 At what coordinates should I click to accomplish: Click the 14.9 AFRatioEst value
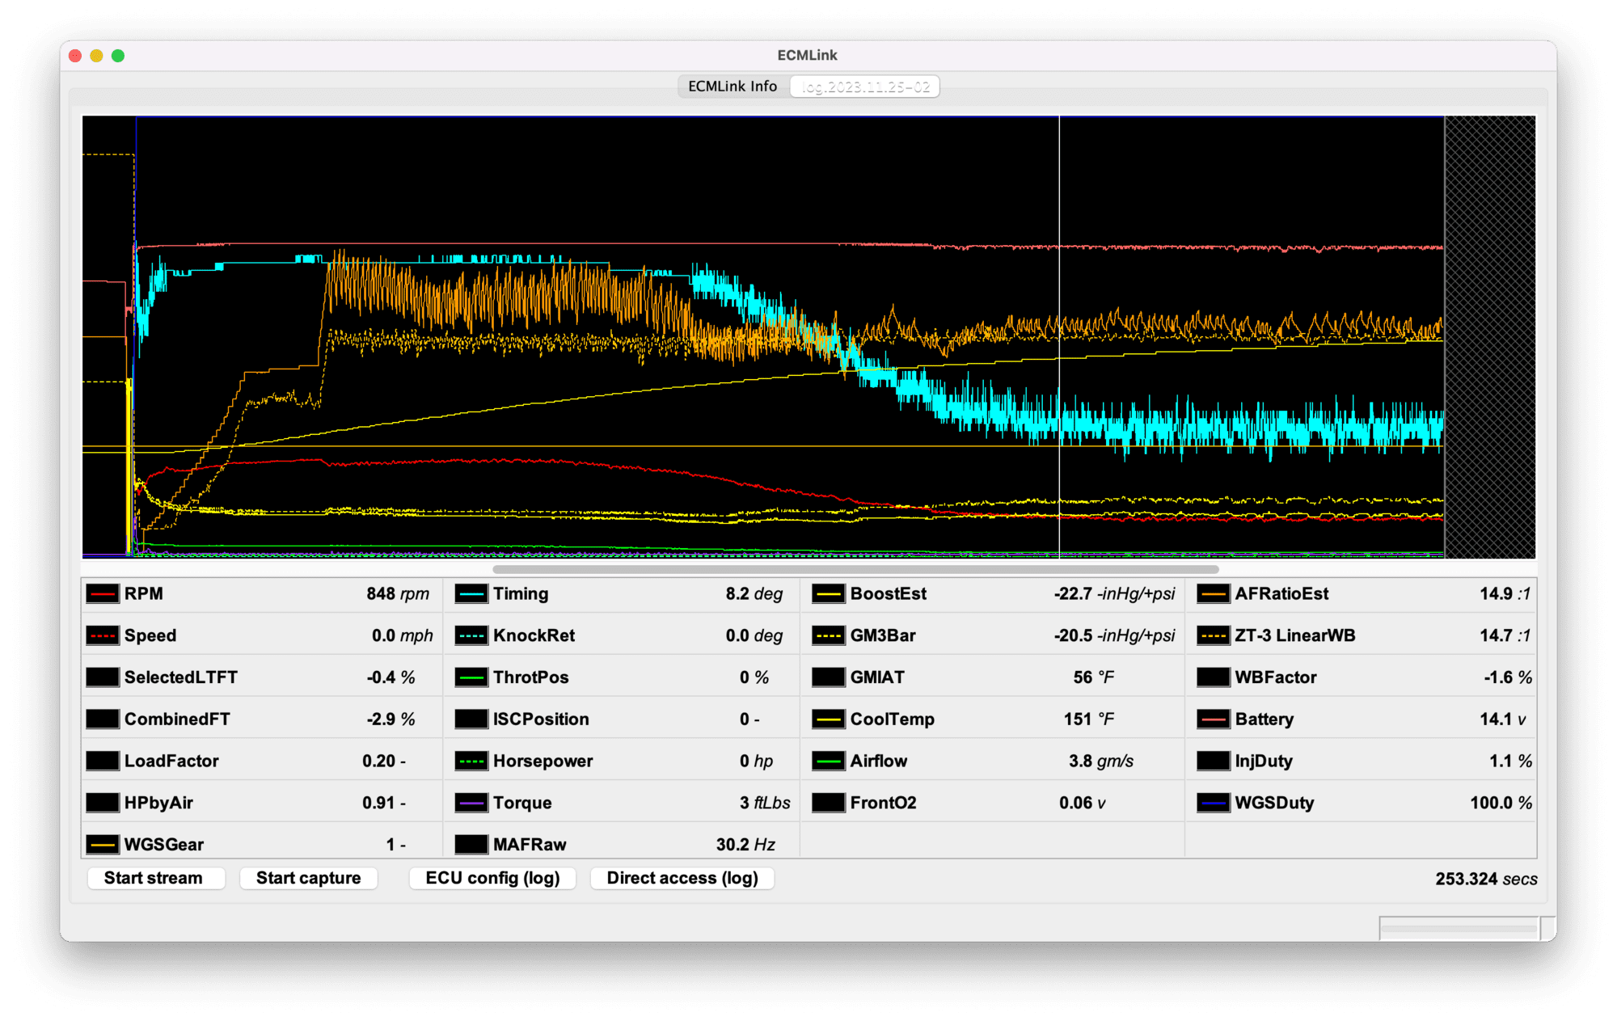1505,594
